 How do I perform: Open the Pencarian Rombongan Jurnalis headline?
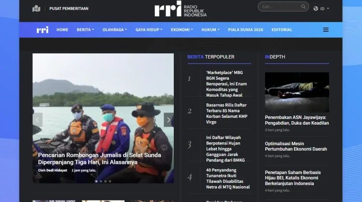99,159
